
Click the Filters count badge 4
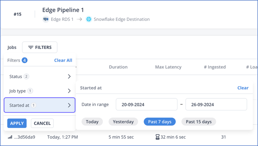tap(24, 60)
